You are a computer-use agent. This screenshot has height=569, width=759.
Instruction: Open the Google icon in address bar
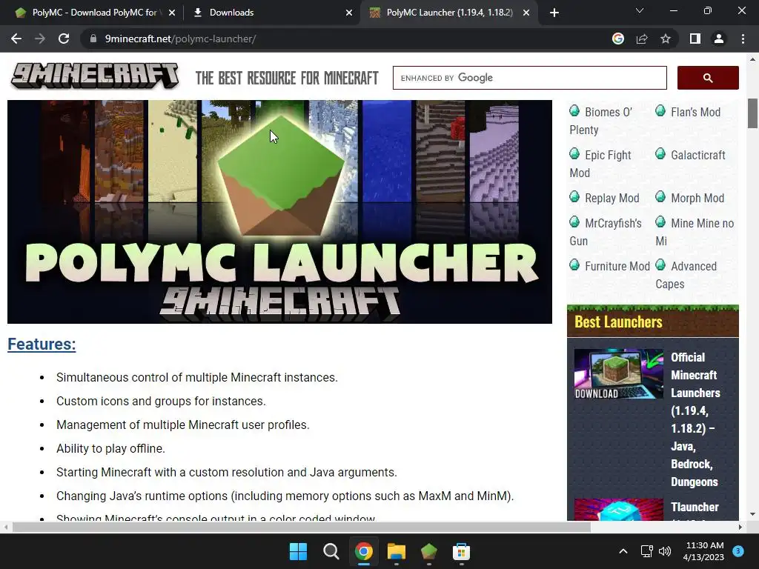pyautogui.click(x=618, y=39)
